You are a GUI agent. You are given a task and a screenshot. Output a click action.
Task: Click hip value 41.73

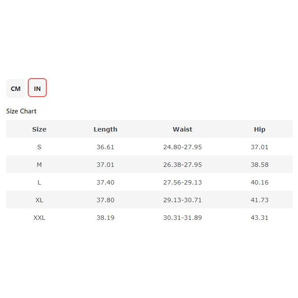pyautogui.click(x=260, y=200)
